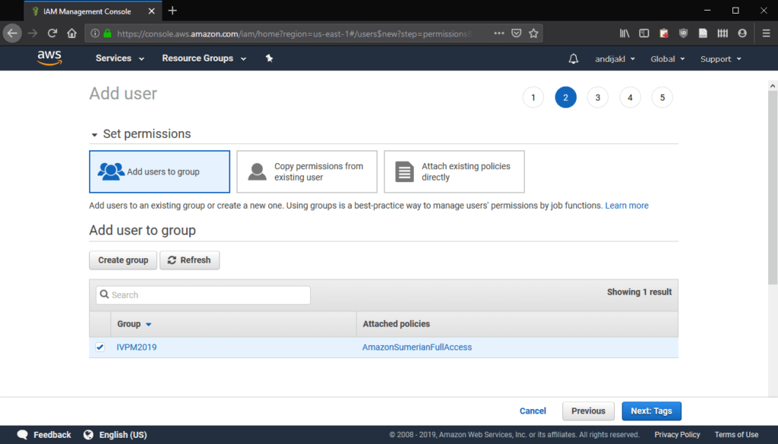Screen dimensions: 778x444
Task: Open the Global region dropdown
Action: pos(667,59)
